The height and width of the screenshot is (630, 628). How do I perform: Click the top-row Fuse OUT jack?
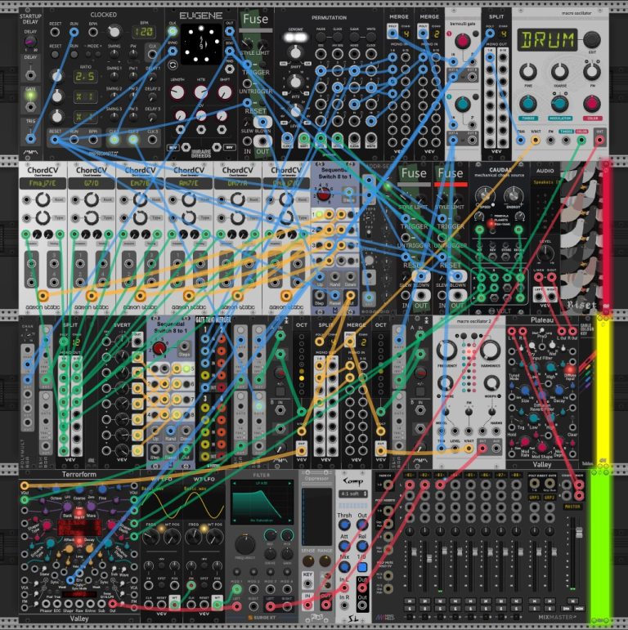click(262, 141)
